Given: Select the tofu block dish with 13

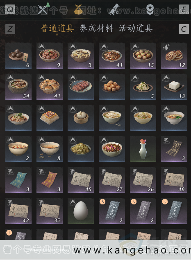Looking at the screenshot, I should coord(174,87).
